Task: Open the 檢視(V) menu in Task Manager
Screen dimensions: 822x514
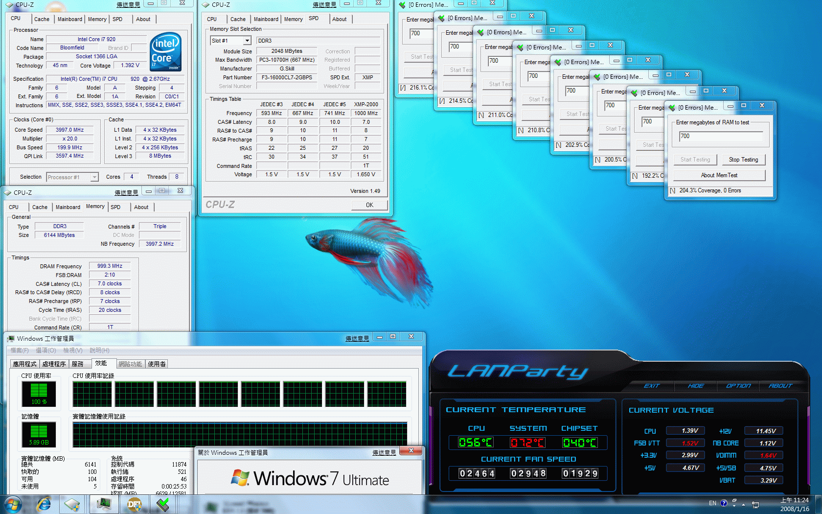Action: pos(72,350)
